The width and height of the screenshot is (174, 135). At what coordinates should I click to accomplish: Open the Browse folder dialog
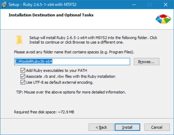tap(147, 62)
